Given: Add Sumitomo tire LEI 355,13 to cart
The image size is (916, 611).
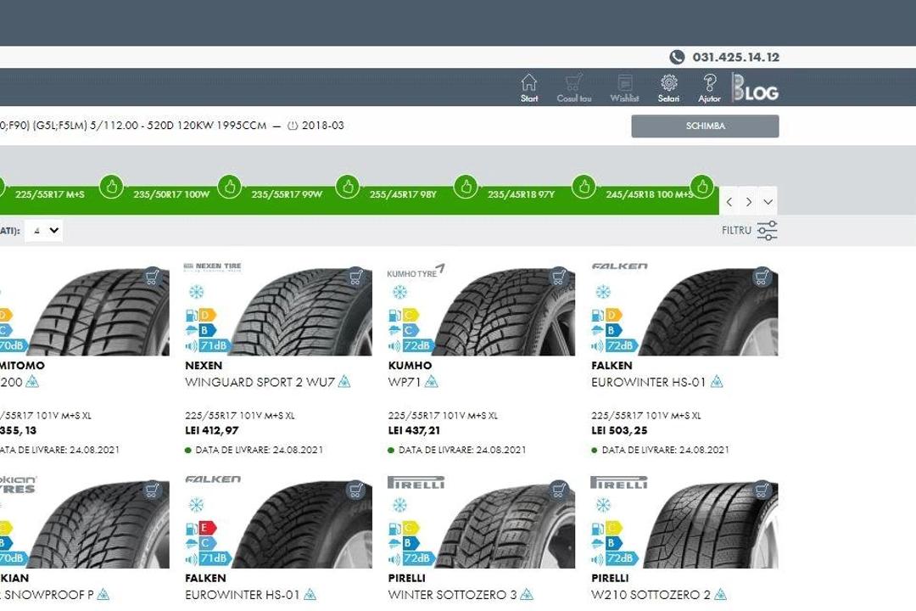Looking at the screenshot, I should point(153,277).
